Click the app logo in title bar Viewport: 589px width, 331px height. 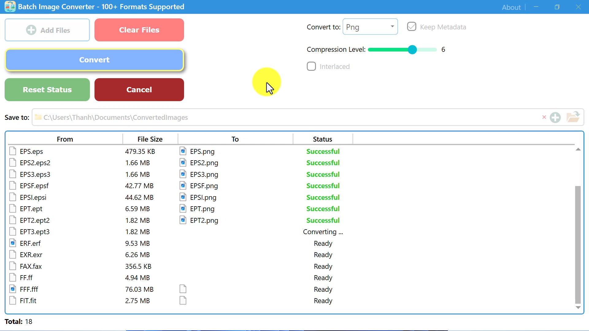point(10,6)
